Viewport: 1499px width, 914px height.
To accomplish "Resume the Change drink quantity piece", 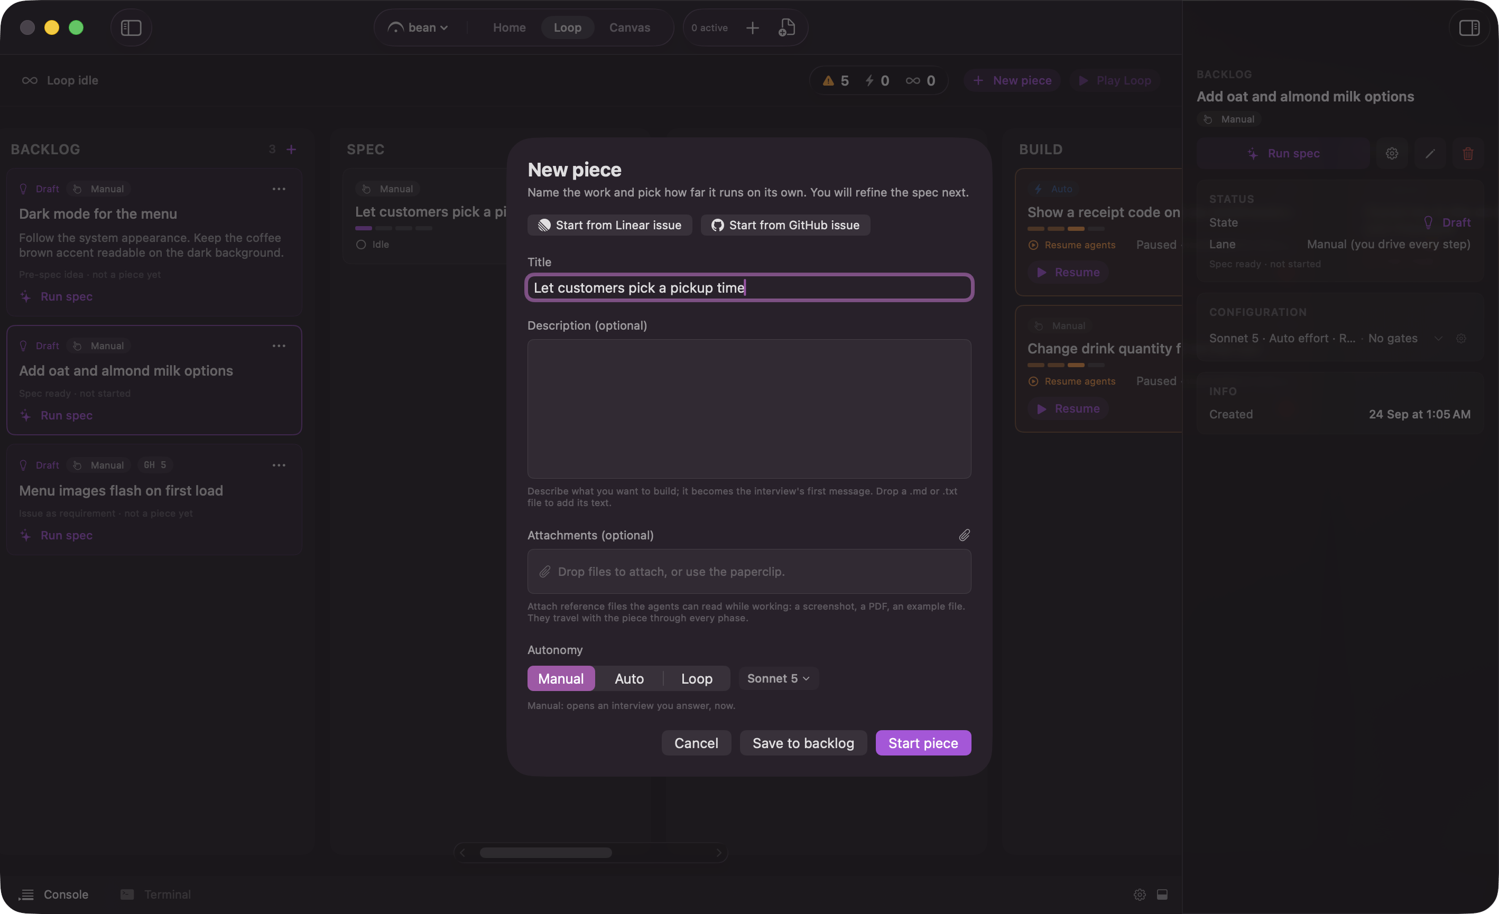I will pos(1068,408).
